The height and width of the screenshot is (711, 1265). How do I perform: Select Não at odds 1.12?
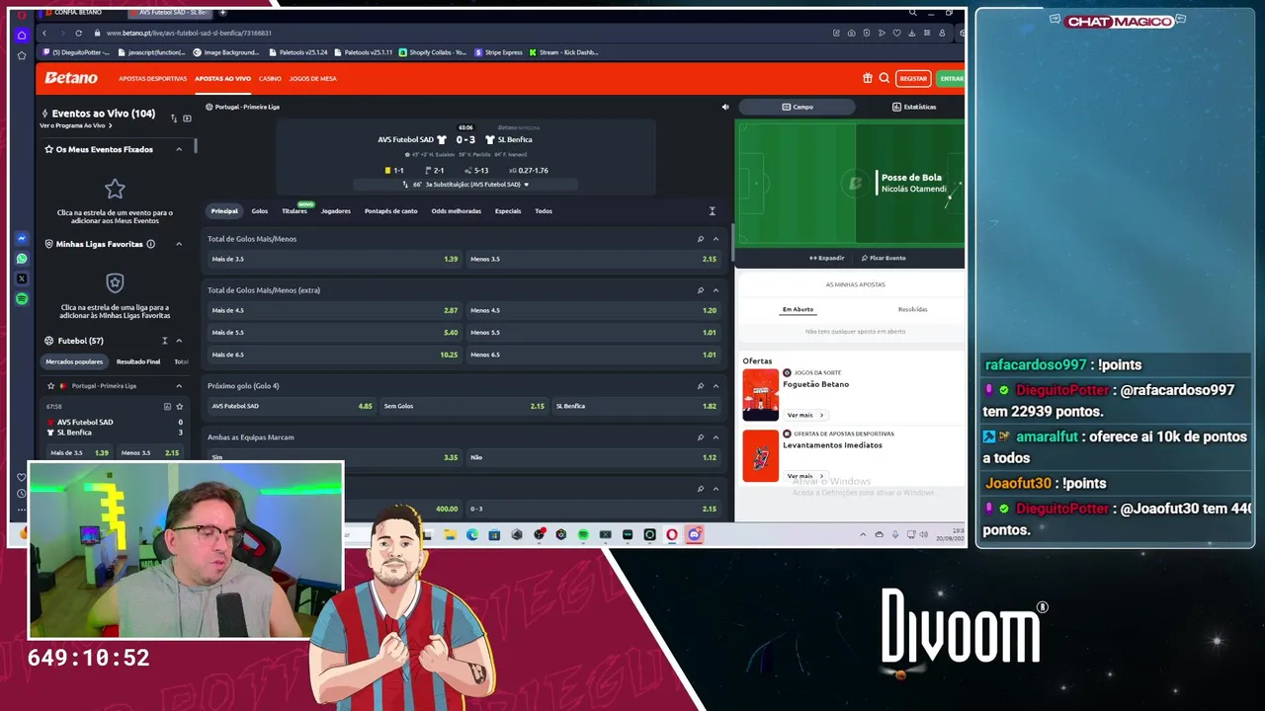click(x=593, y=457)
